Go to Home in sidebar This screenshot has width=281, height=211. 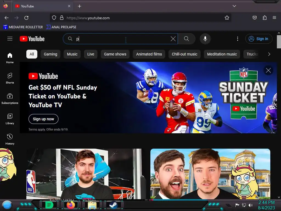pos(10,58)
